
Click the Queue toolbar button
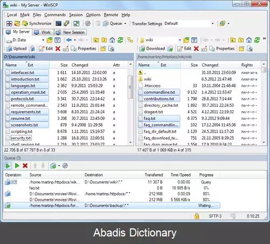[113, 23]
